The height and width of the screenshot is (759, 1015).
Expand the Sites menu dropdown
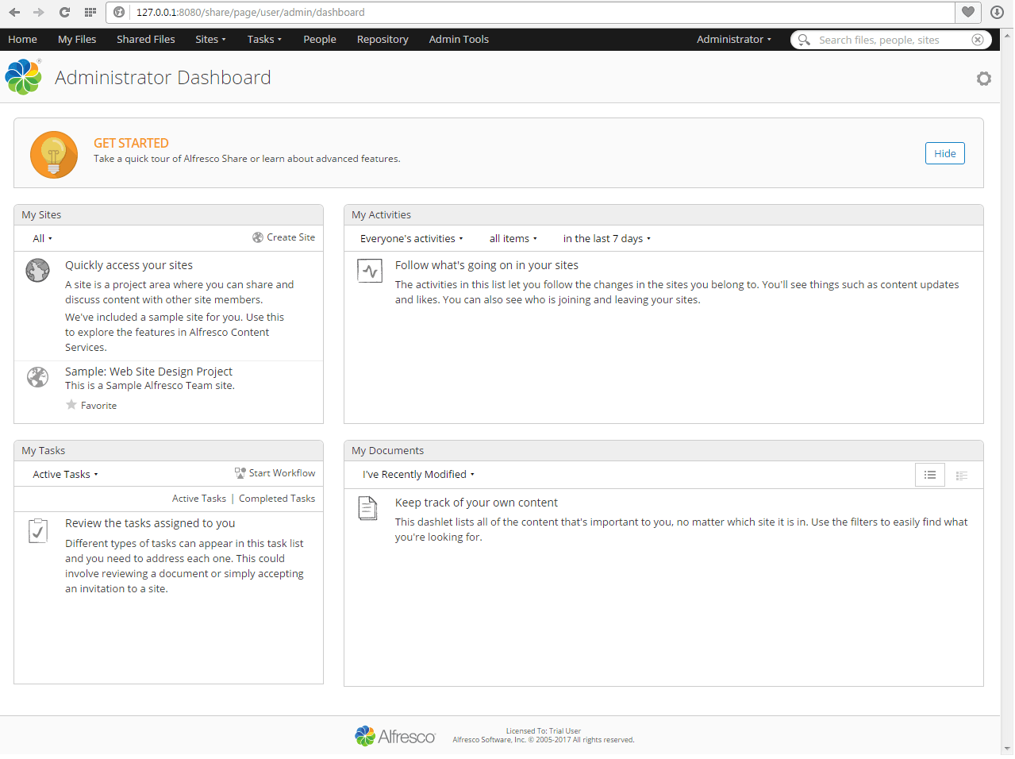coord(210,39)
